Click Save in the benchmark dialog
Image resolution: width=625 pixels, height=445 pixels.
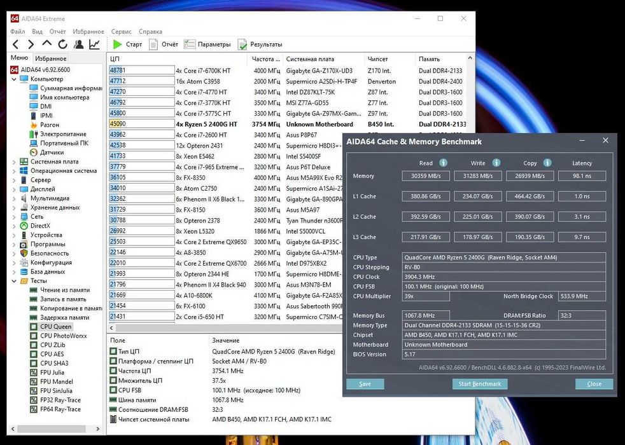pyautogui.click(x=365, y=384)
